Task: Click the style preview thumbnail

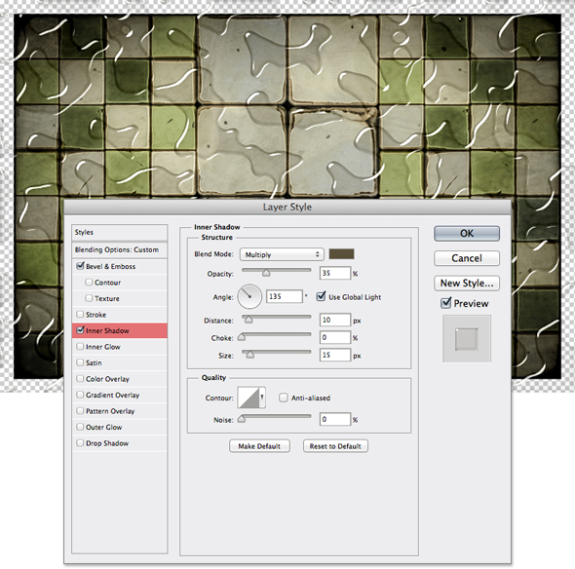Action: click(467, 339)
